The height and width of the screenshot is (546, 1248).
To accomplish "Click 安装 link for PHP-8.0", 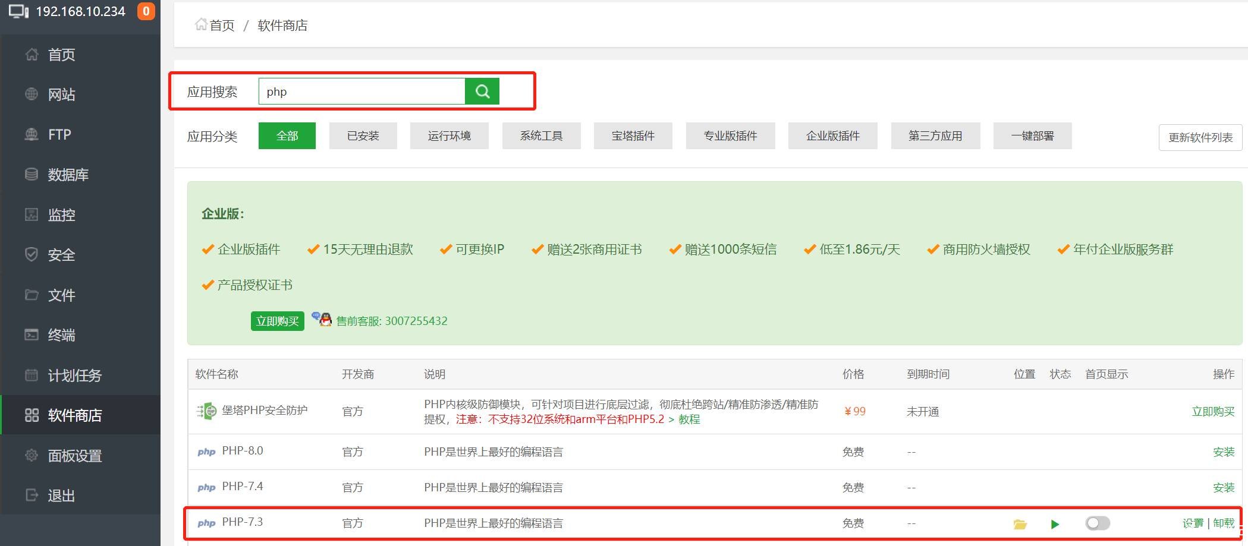I will [1224, 452].
